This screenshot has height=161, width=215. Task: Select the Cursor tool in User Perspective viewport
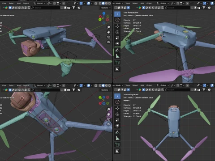pyautogui.click(x=117, y=20)
